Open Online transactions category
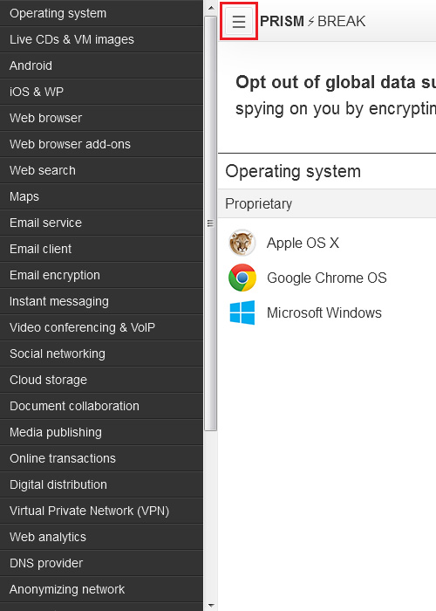Viewport: 436px width, 611px height. point(101,458)
